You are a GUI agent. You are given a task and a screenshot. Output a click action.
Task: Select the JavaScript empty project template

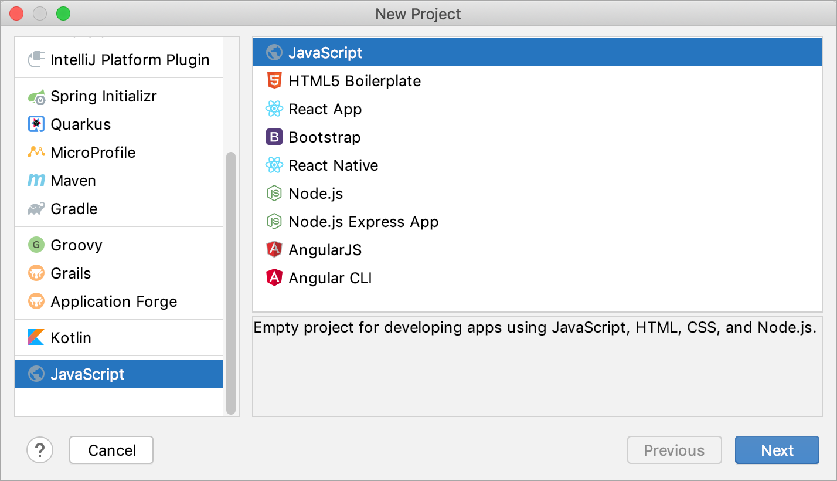pyautogui.click(x=537, y=53)
